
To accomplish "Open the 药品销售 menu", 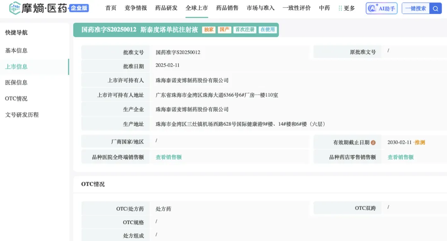I will pos(227,8).
